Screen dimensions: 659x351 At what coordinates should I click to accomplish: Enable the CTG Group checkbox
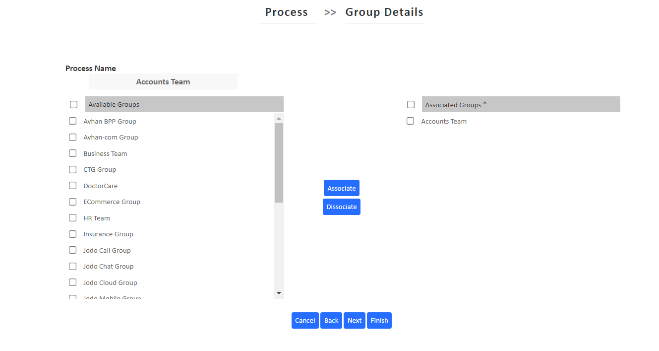click(72, 169)
